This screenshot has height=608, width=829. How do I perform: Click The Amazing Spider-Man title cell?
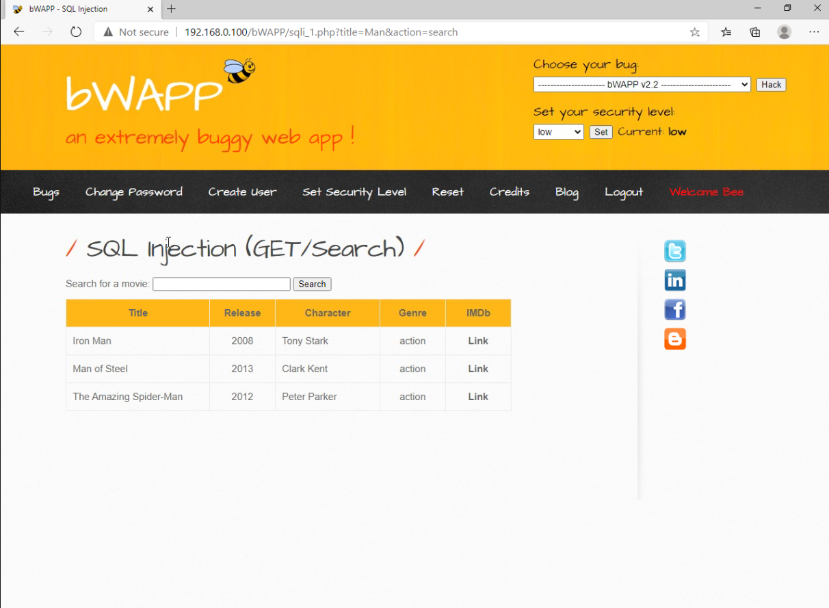tap(138, 397)
